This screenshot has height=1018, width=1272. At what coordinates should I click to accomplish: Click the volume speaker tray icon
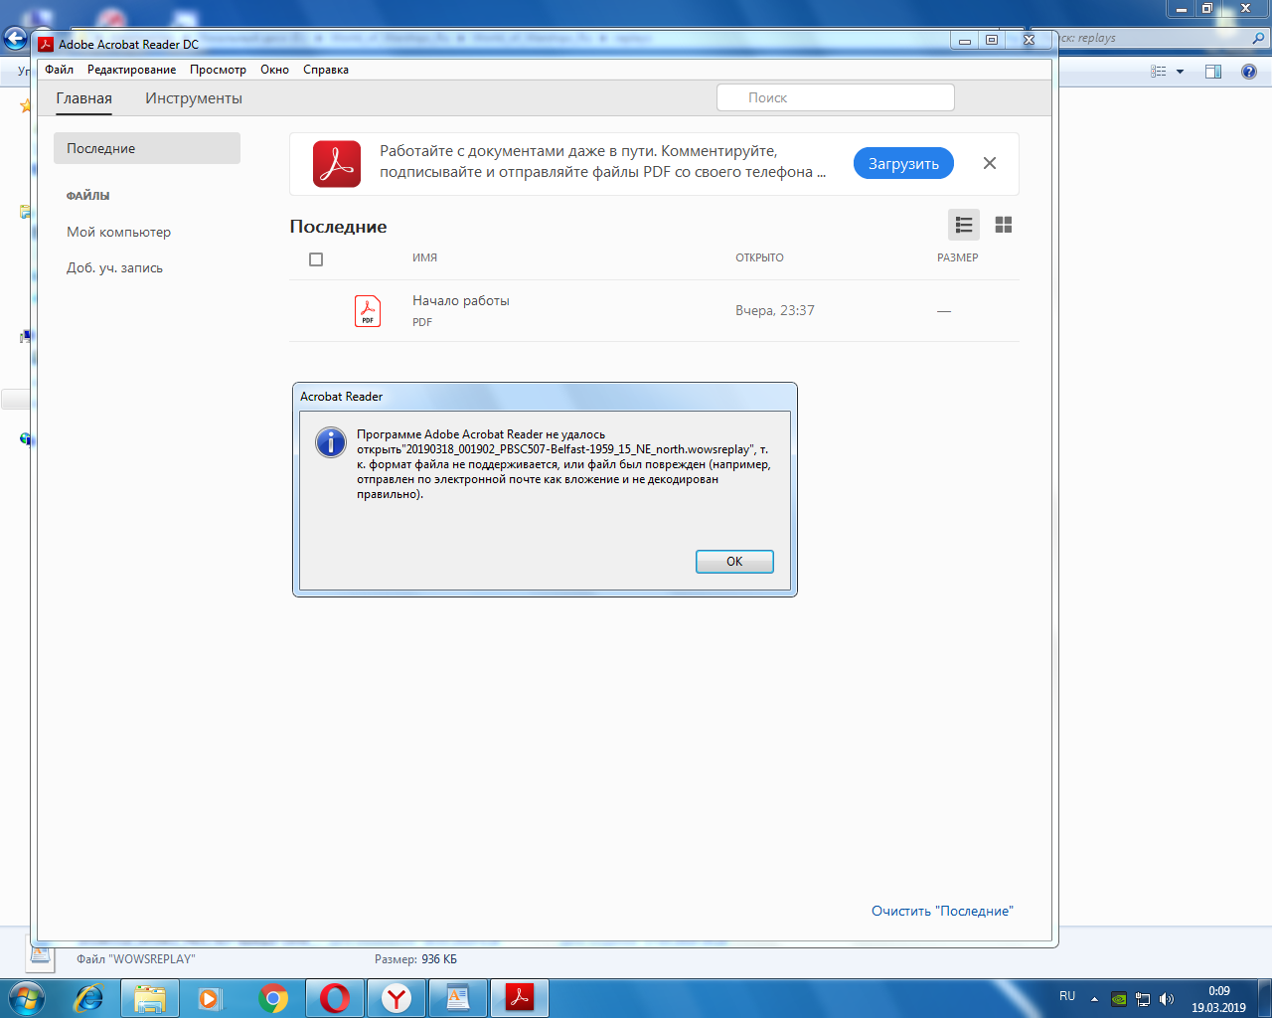pyautogui.click(x=1166, y=999)
